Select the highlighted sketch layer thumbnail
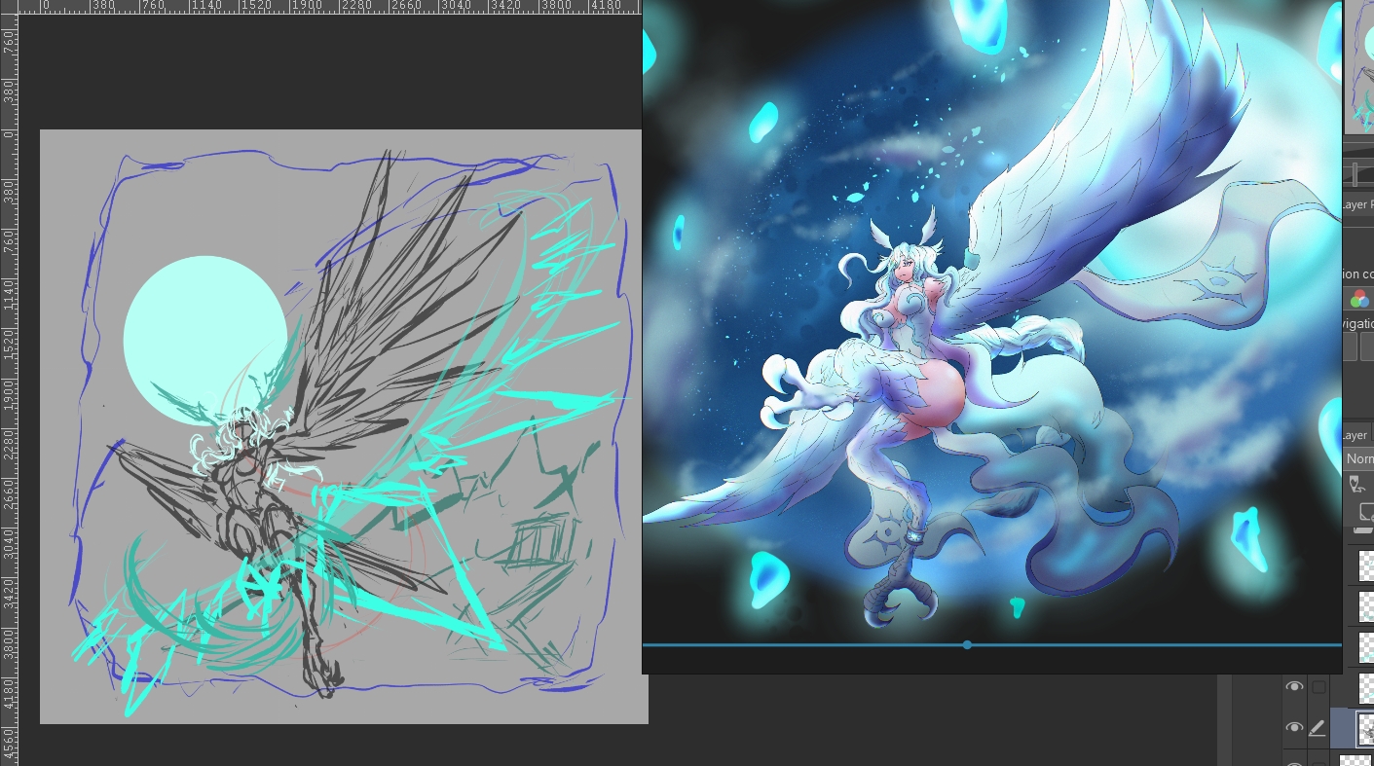Viewport: 1374px width, 766px height. tap(1365, 728)
